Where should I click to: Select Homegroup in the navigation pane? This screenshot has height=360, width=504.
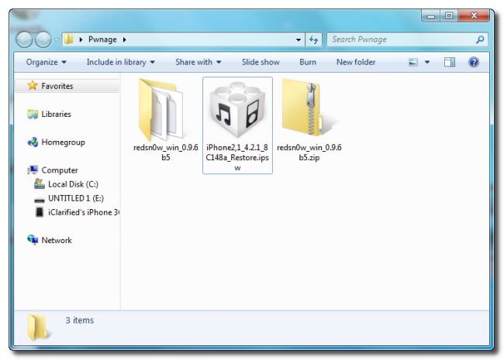coord(63,142)
